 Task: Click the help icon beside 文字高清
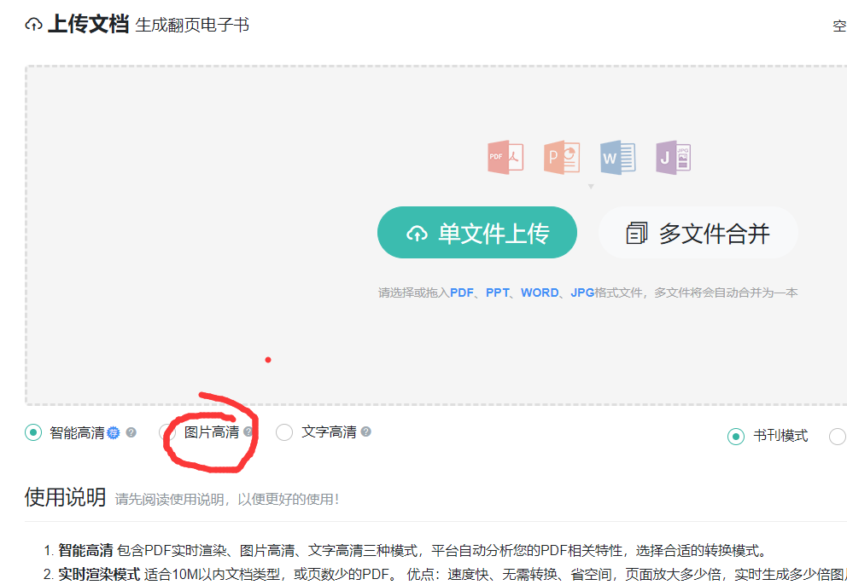[365, 432]
